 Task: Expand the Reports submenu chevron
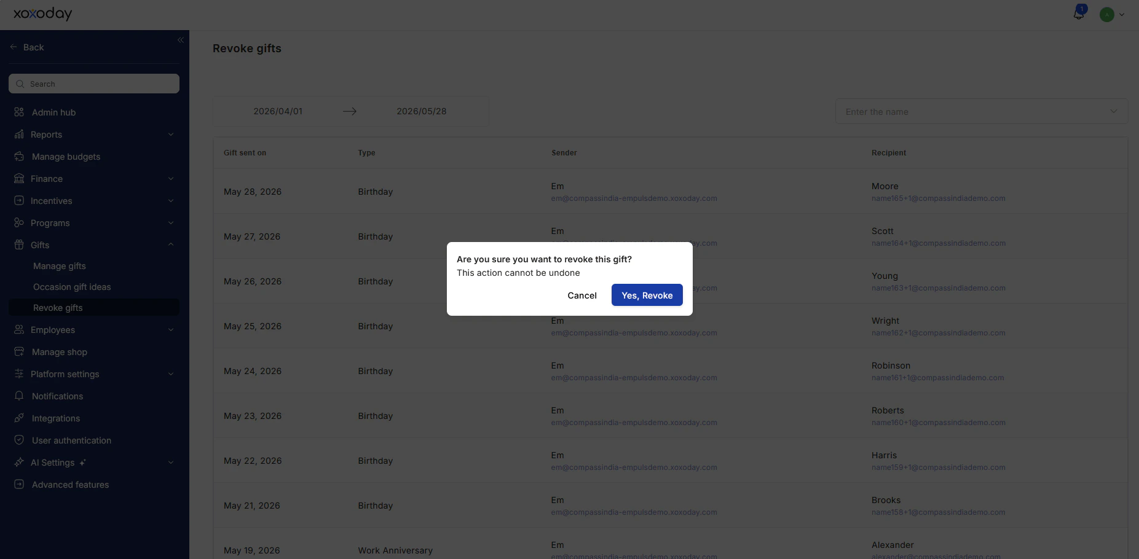[171, 134]
